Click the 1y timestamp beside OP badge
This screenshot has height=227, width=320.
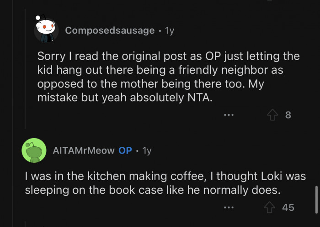147,150
